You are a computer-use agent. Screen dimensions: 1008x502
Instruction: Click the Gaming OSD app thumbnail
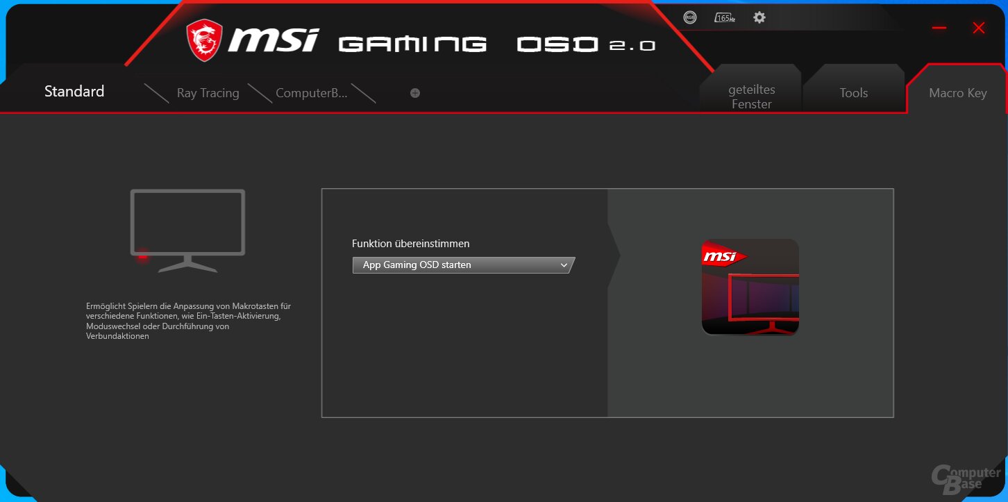coord(750,287)
